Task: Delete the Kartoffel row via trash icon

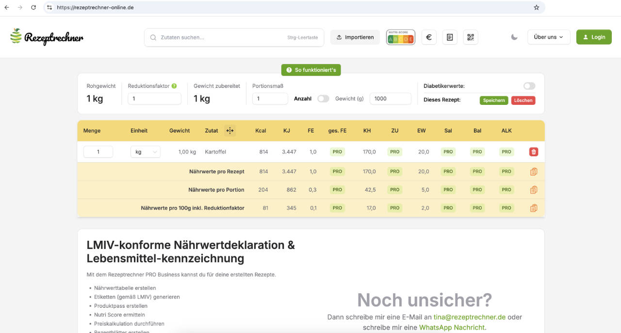Action: (x=533, y=151)
